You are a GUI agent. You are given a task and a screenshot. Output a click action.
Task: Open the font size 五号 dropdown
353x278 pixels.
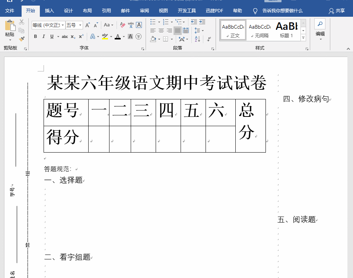(81, 25)
